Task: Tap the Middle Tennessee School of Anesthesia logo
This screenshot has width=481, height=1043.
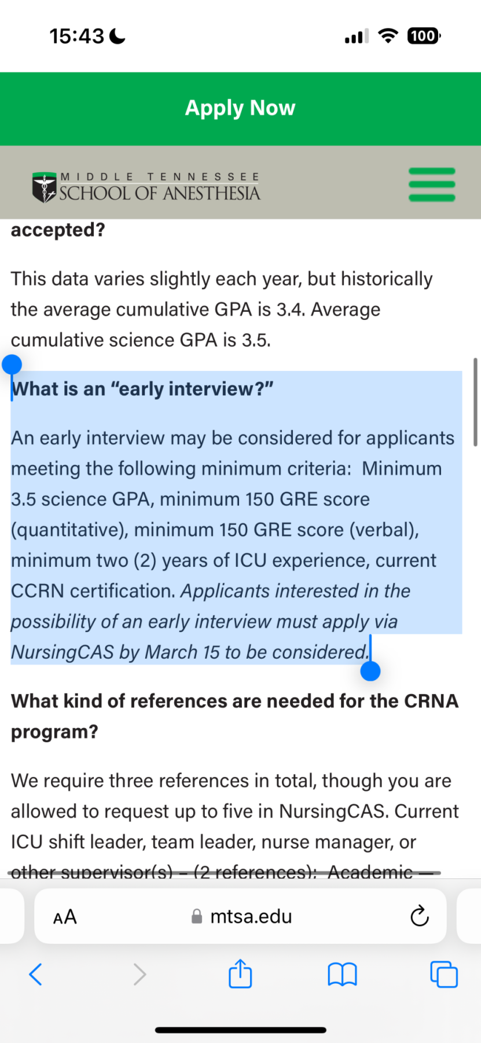Action: click(x=146, y=187)
